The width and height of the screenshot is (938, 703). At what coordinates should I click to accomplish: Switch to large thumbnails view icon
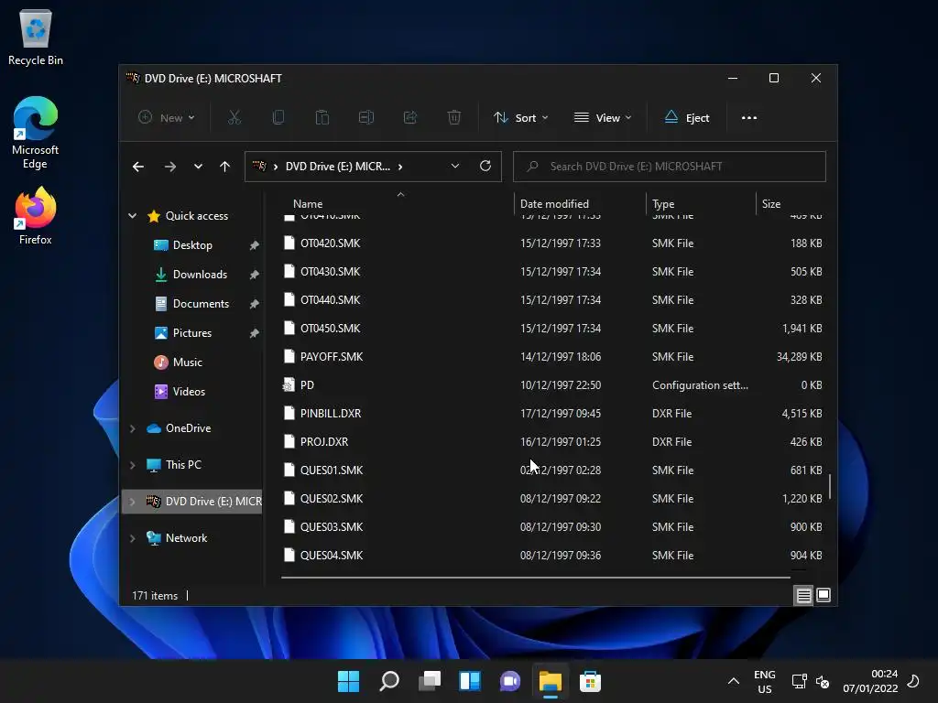coord(823,595)
